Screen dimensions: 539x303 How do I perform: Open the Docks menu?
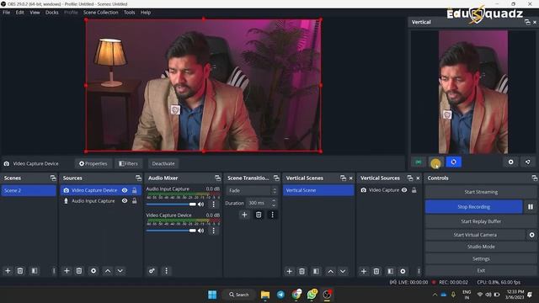[52, 13]
